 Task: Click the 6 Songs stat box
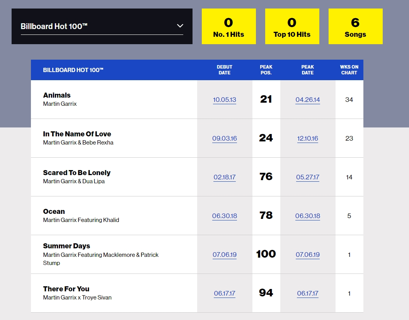356,26
